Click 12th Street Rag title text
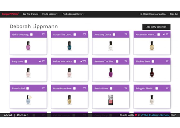 (x=20, y=34)
